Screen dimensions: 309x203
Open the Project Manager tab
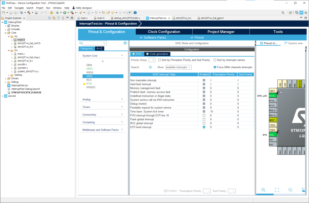tap(221, 32)
